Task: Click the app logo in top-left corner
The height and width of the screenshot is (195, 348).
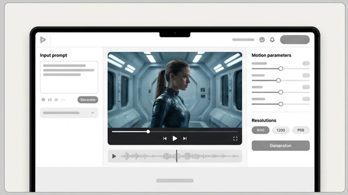Action: pos(43,40)
